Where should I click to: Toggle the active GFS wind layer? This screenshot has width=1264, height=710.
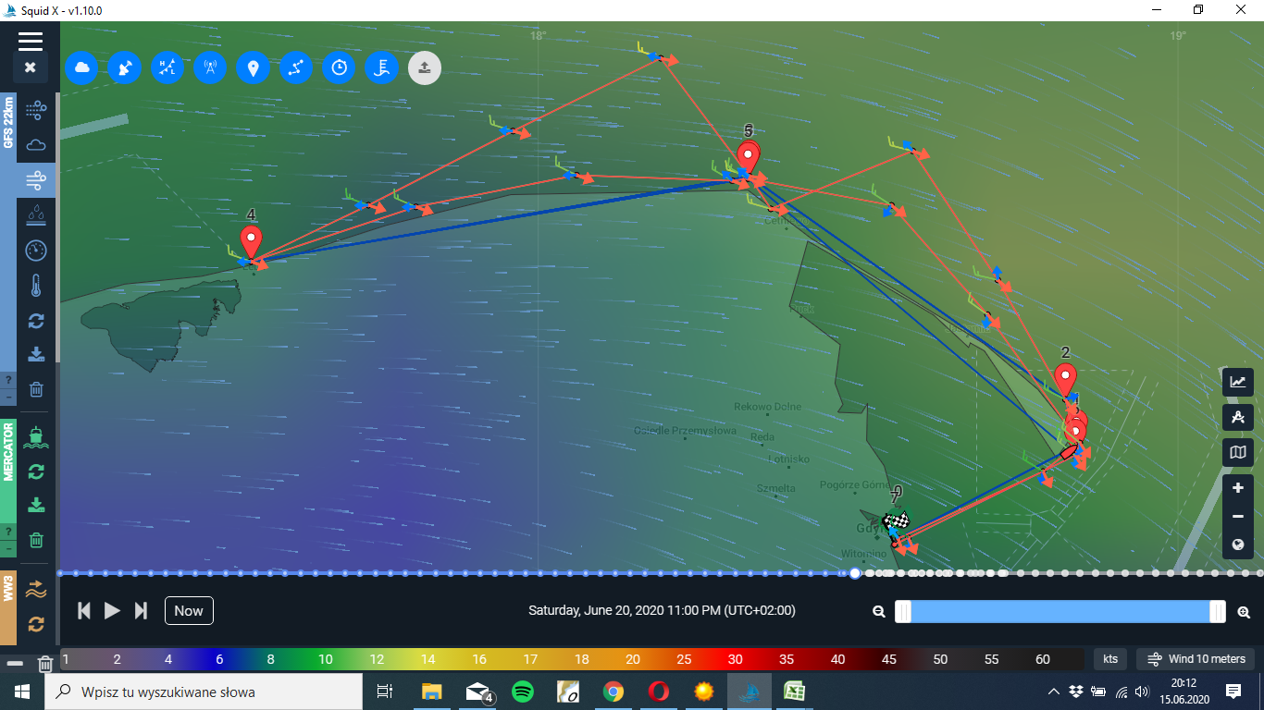tap(36, 178)
